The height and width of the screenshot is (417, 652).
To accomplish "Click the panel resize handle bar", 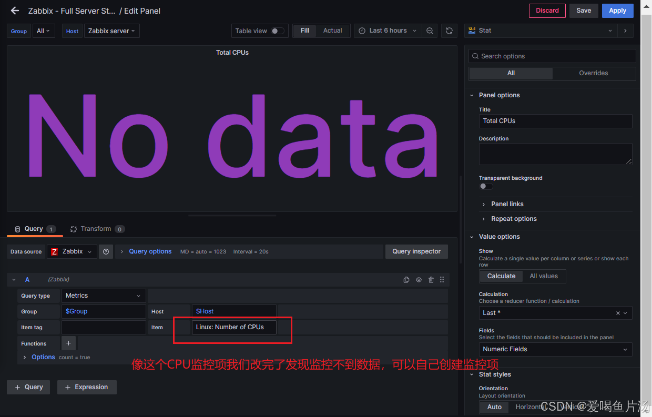I will [x=232, y=216].
